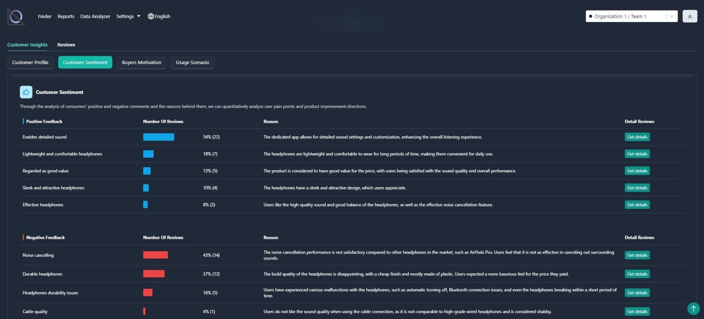Navigate to Data Analyzer
Image resolution: width=704 pixels, height=319 pixels.
(x=95, y=16)
